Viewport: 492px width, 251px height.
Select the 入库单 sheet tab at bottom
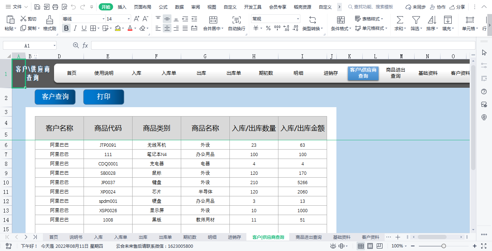[121, 237]
